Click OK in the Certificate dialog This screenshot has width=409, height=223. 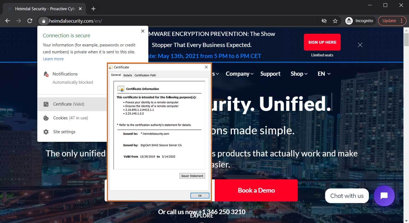200,196
